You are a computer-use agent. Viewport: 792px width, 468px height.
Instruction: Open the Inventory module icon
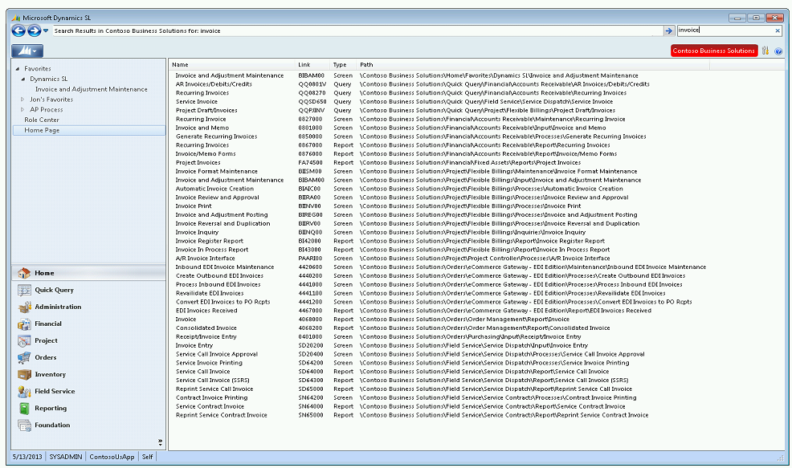[24, 375]
